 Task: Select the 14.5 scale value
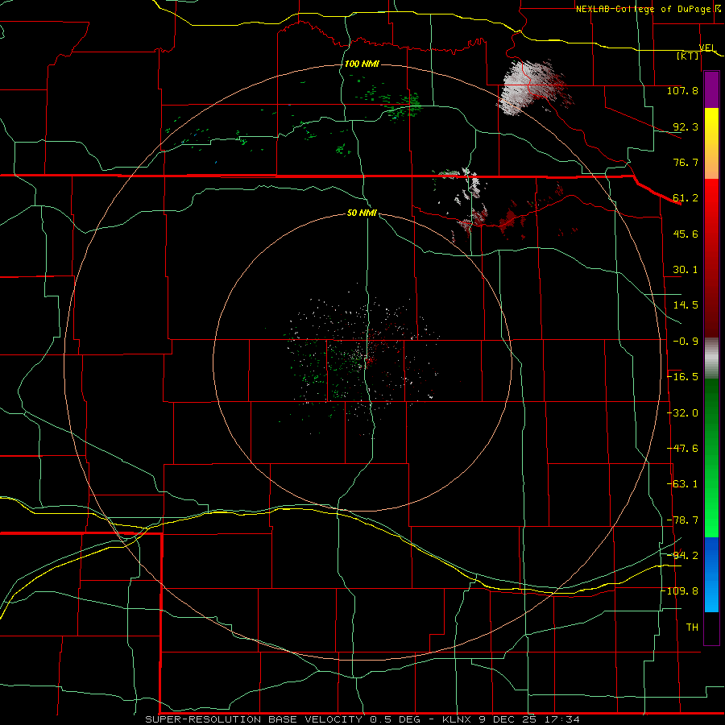[686, 305]
